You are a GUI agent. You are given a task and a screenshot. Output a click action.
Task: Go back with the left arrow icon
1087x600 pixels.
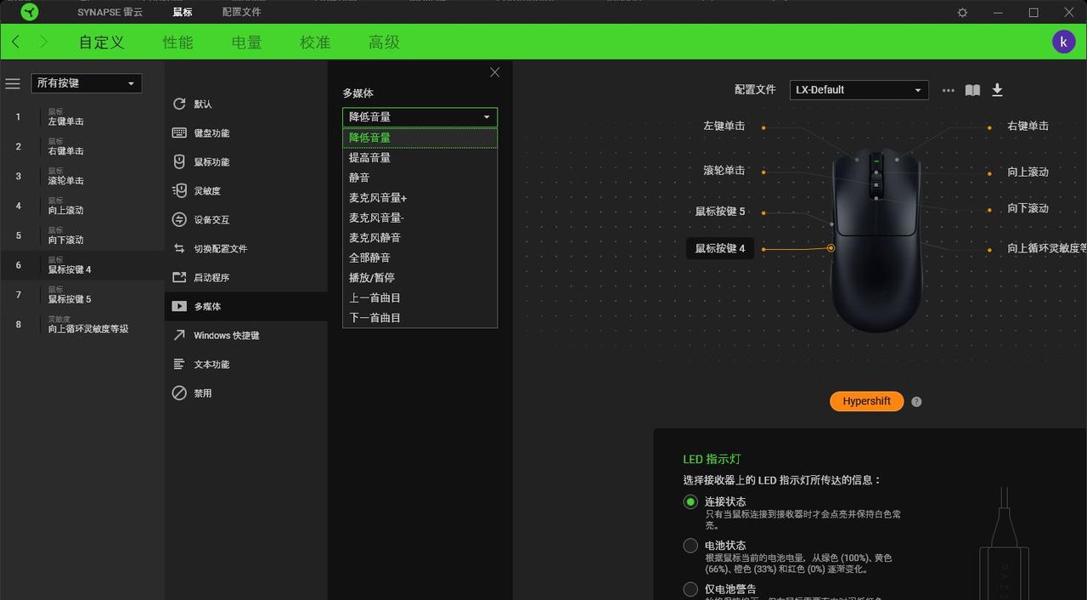15,42
